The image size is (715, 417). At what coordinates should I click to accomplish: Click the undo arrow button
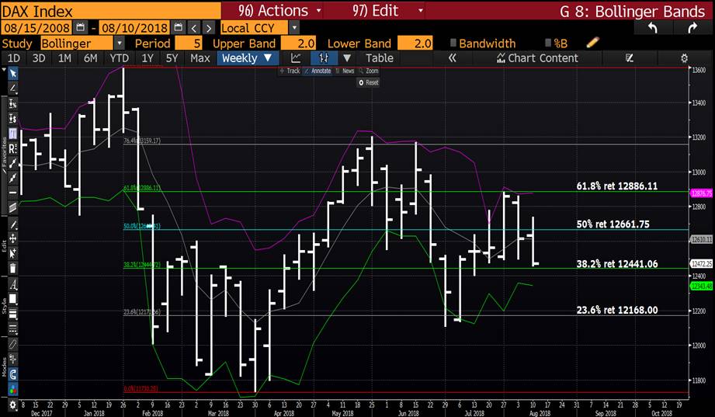(653, 28)
